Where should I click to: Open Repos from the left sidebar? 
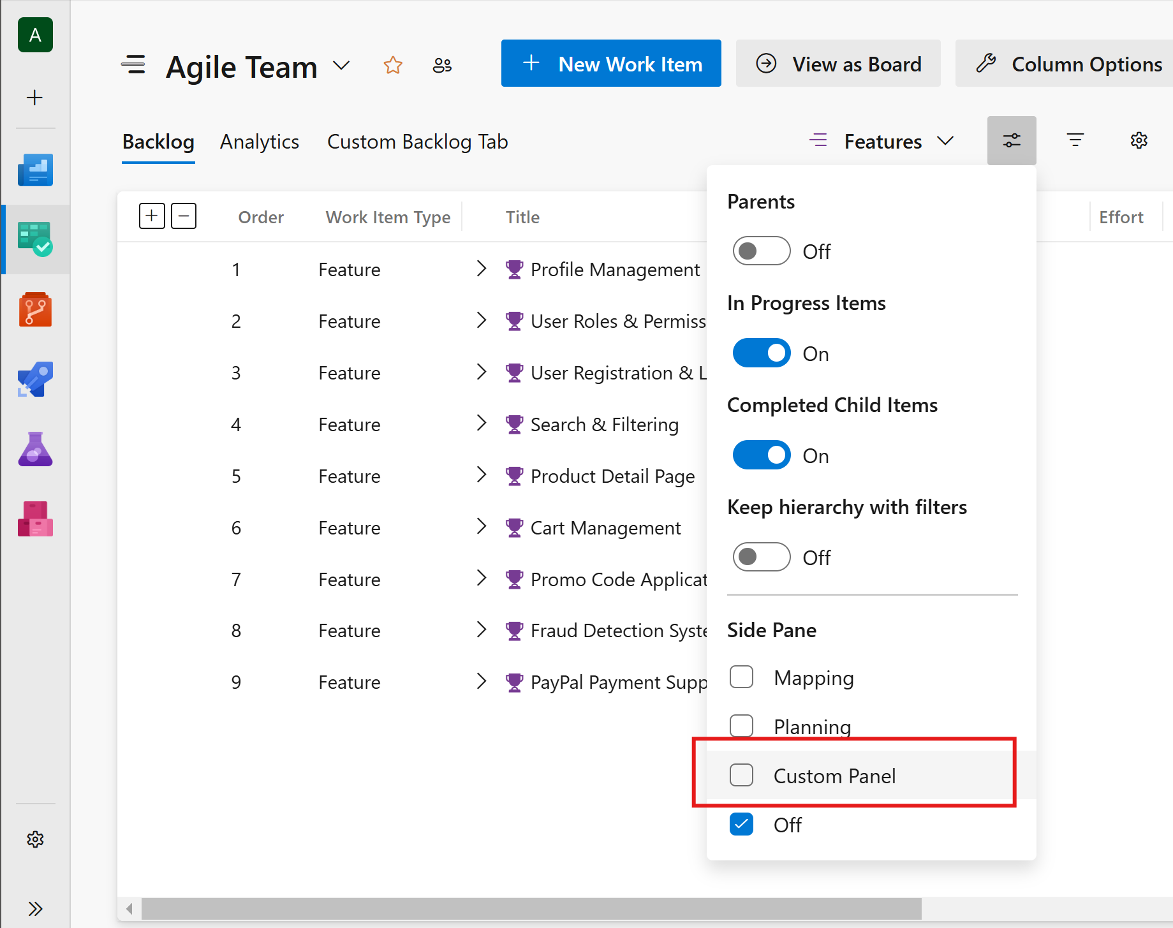coord(35,309)
